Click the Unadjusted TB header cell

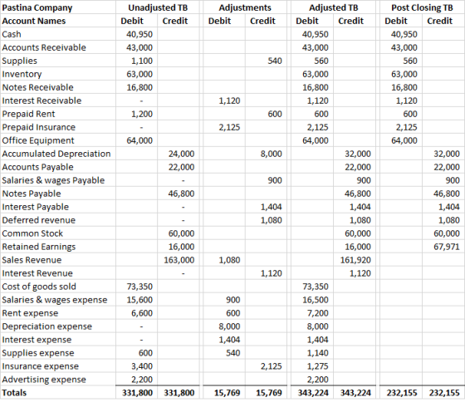(158, 7)
